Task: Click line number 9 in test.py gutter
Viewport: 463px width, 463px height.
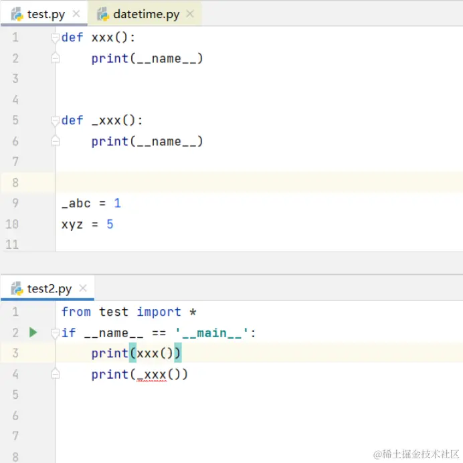Action: tap(15, 203)
